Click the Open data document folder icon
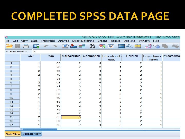The image size is (185, 139). 9,46
